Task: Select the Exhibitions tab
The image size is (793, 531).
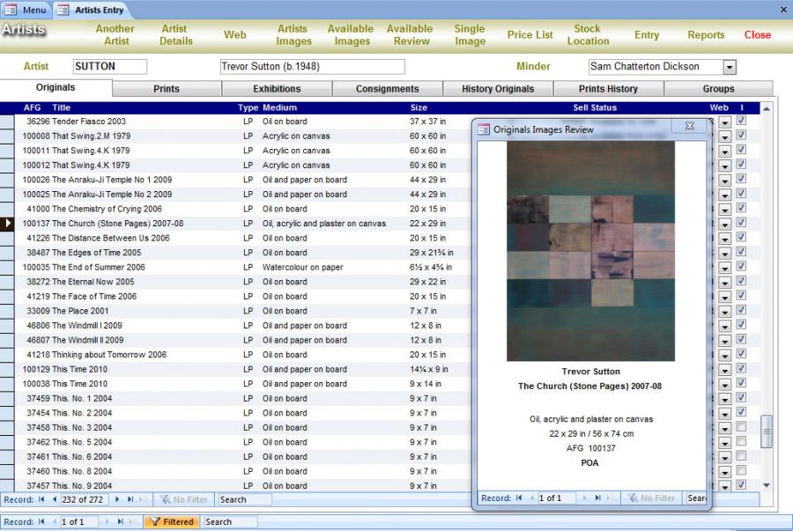Action: pos(277,88)
